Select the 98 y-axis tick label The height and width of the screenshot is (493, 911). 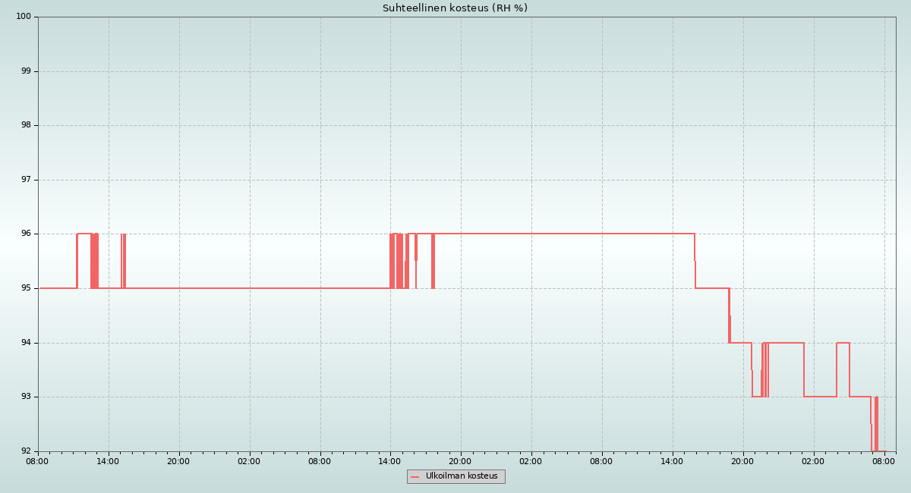[25, 125]
